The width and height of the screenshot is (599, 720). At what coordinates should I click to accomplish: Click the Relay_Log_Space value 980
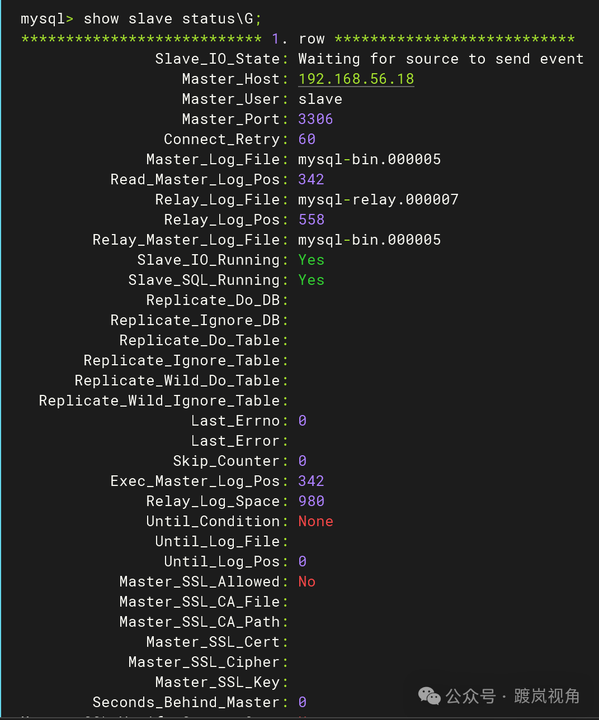click(311, 501)
